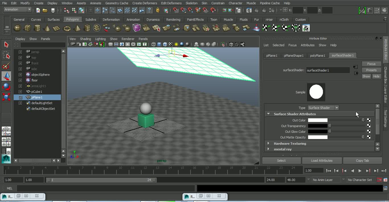Open the Pipeline Cache menu
389x202 pixels.
[x=270, y=3]
